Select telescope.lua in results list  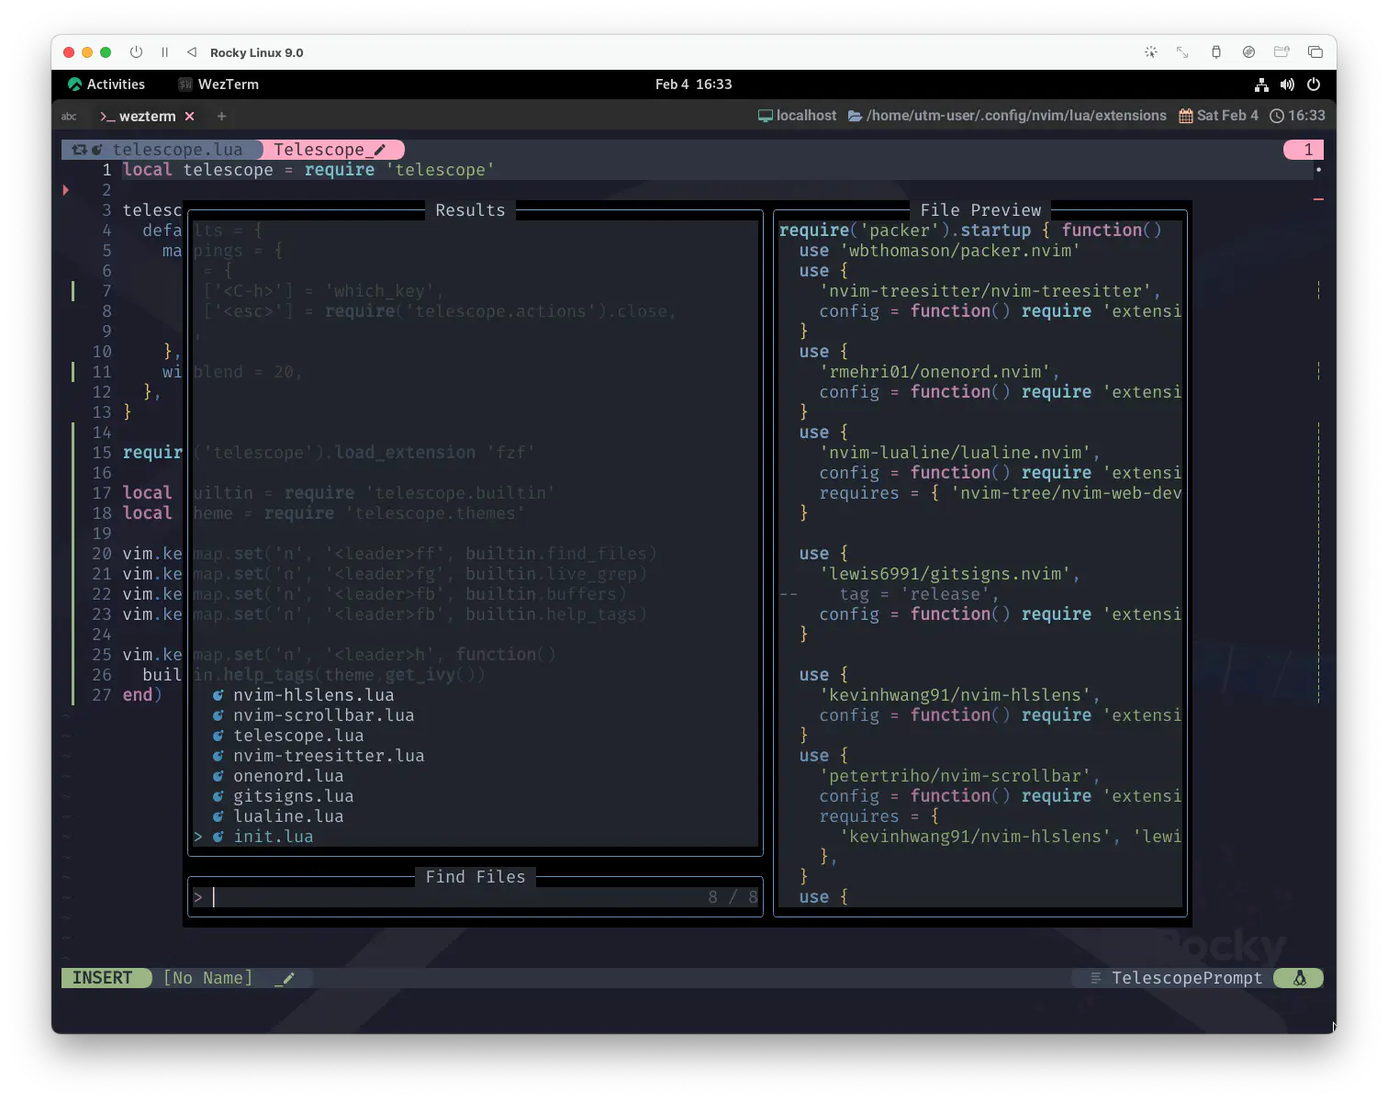click(298, 736)
